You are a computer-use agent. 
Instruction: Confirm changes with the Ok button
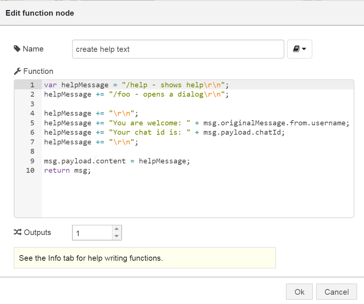tap(299, 292)
